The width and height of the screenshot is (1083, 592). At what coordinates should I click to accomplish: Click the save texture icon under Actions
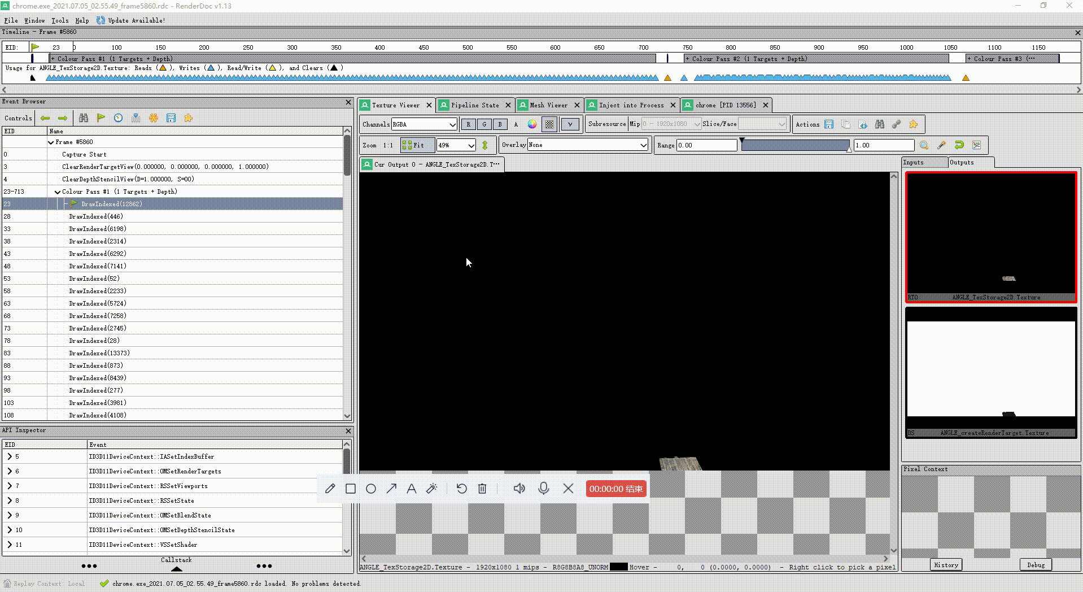(829, 124)
